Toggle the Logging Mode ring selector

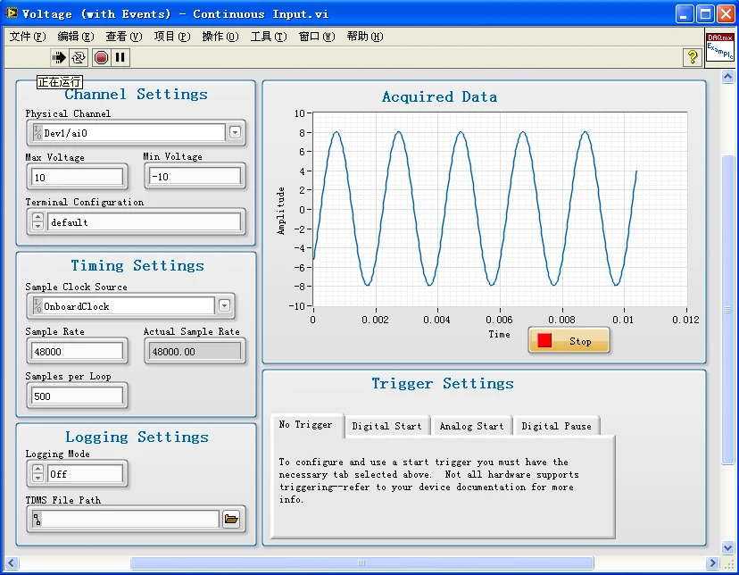37,474
